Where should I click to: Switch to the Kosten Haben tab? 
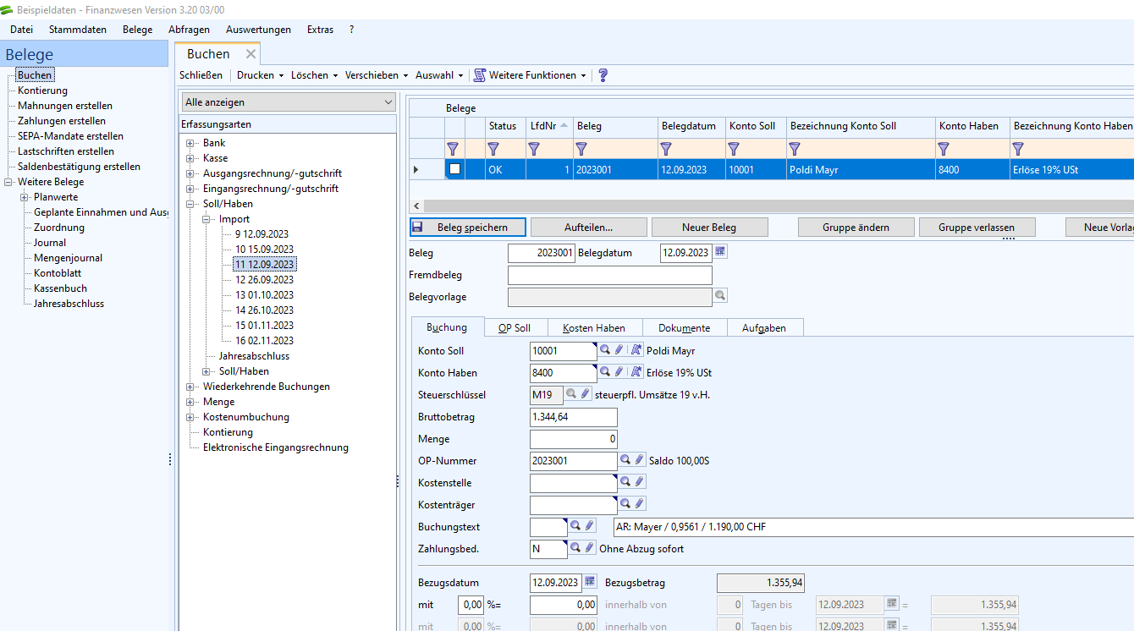click(595, 328)
